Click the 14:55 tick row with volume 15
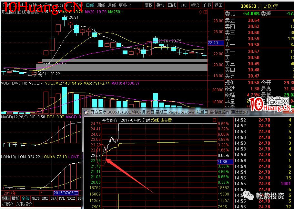Image resolution: width=294 pixels, height=209 pixels. click(263, 178)
